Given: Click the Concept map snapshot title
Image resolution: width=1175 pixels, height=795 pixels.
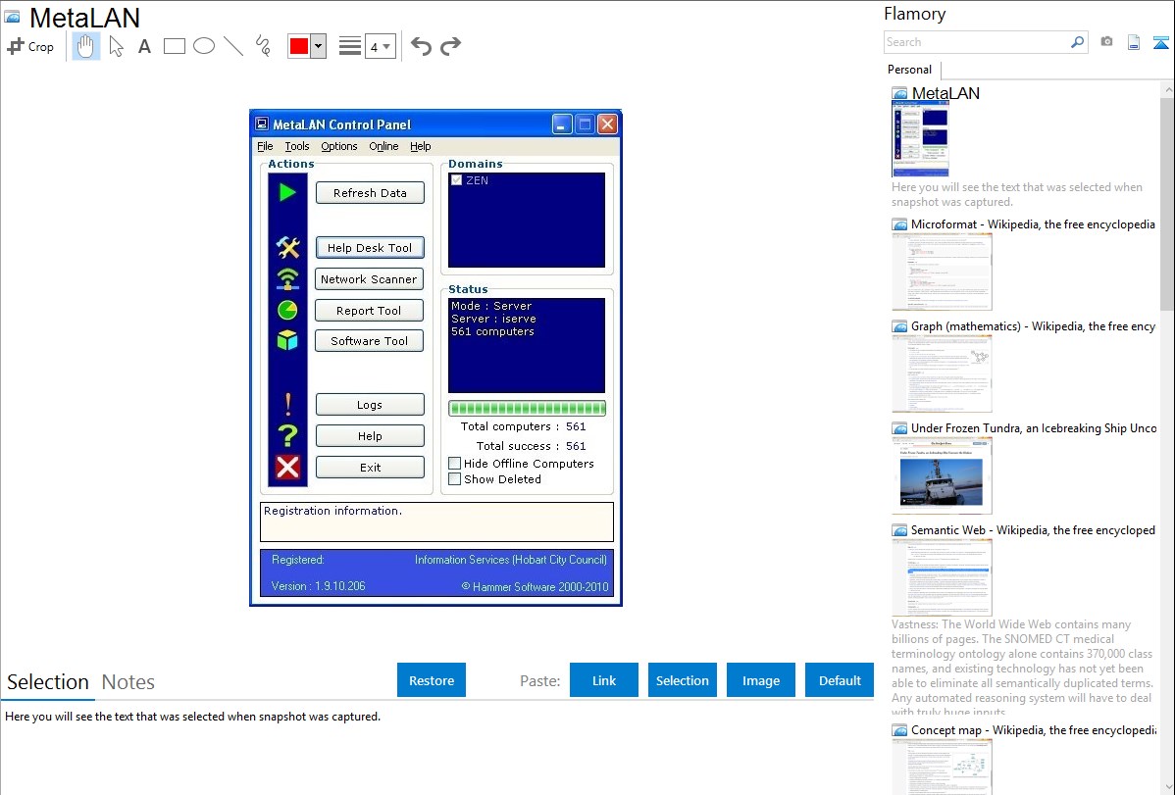Looking at the screenshot, I should 1033,730.
